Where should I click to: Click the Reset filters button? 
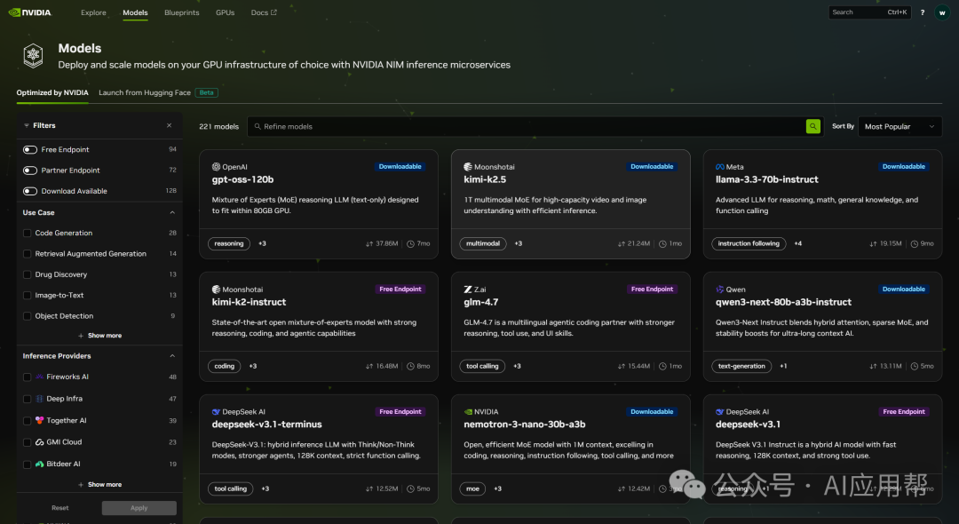(60, 508)
